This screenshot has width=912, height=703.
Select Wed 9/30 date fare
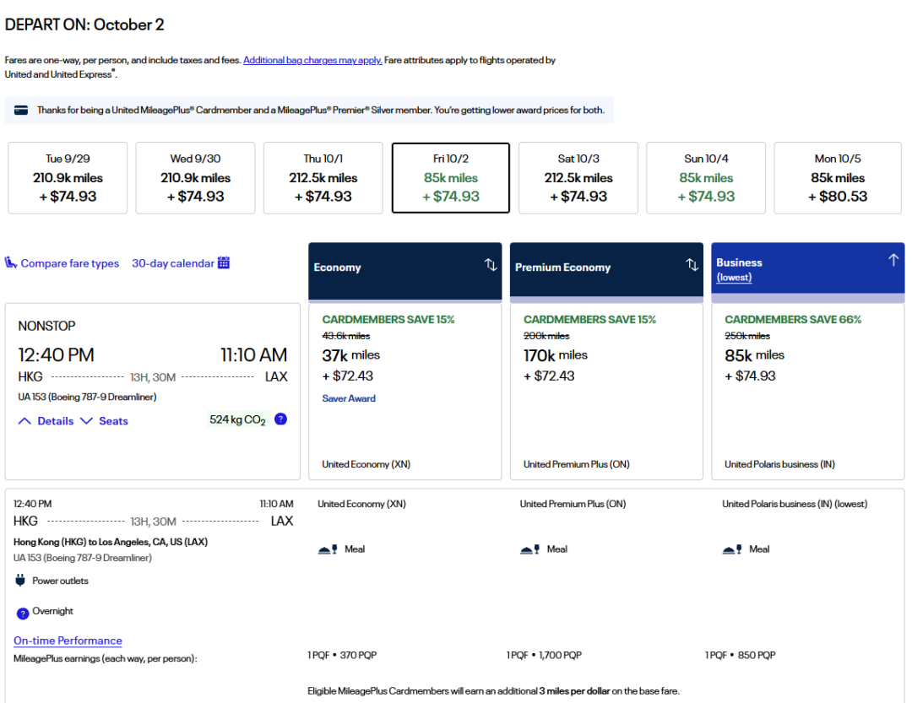195,178
